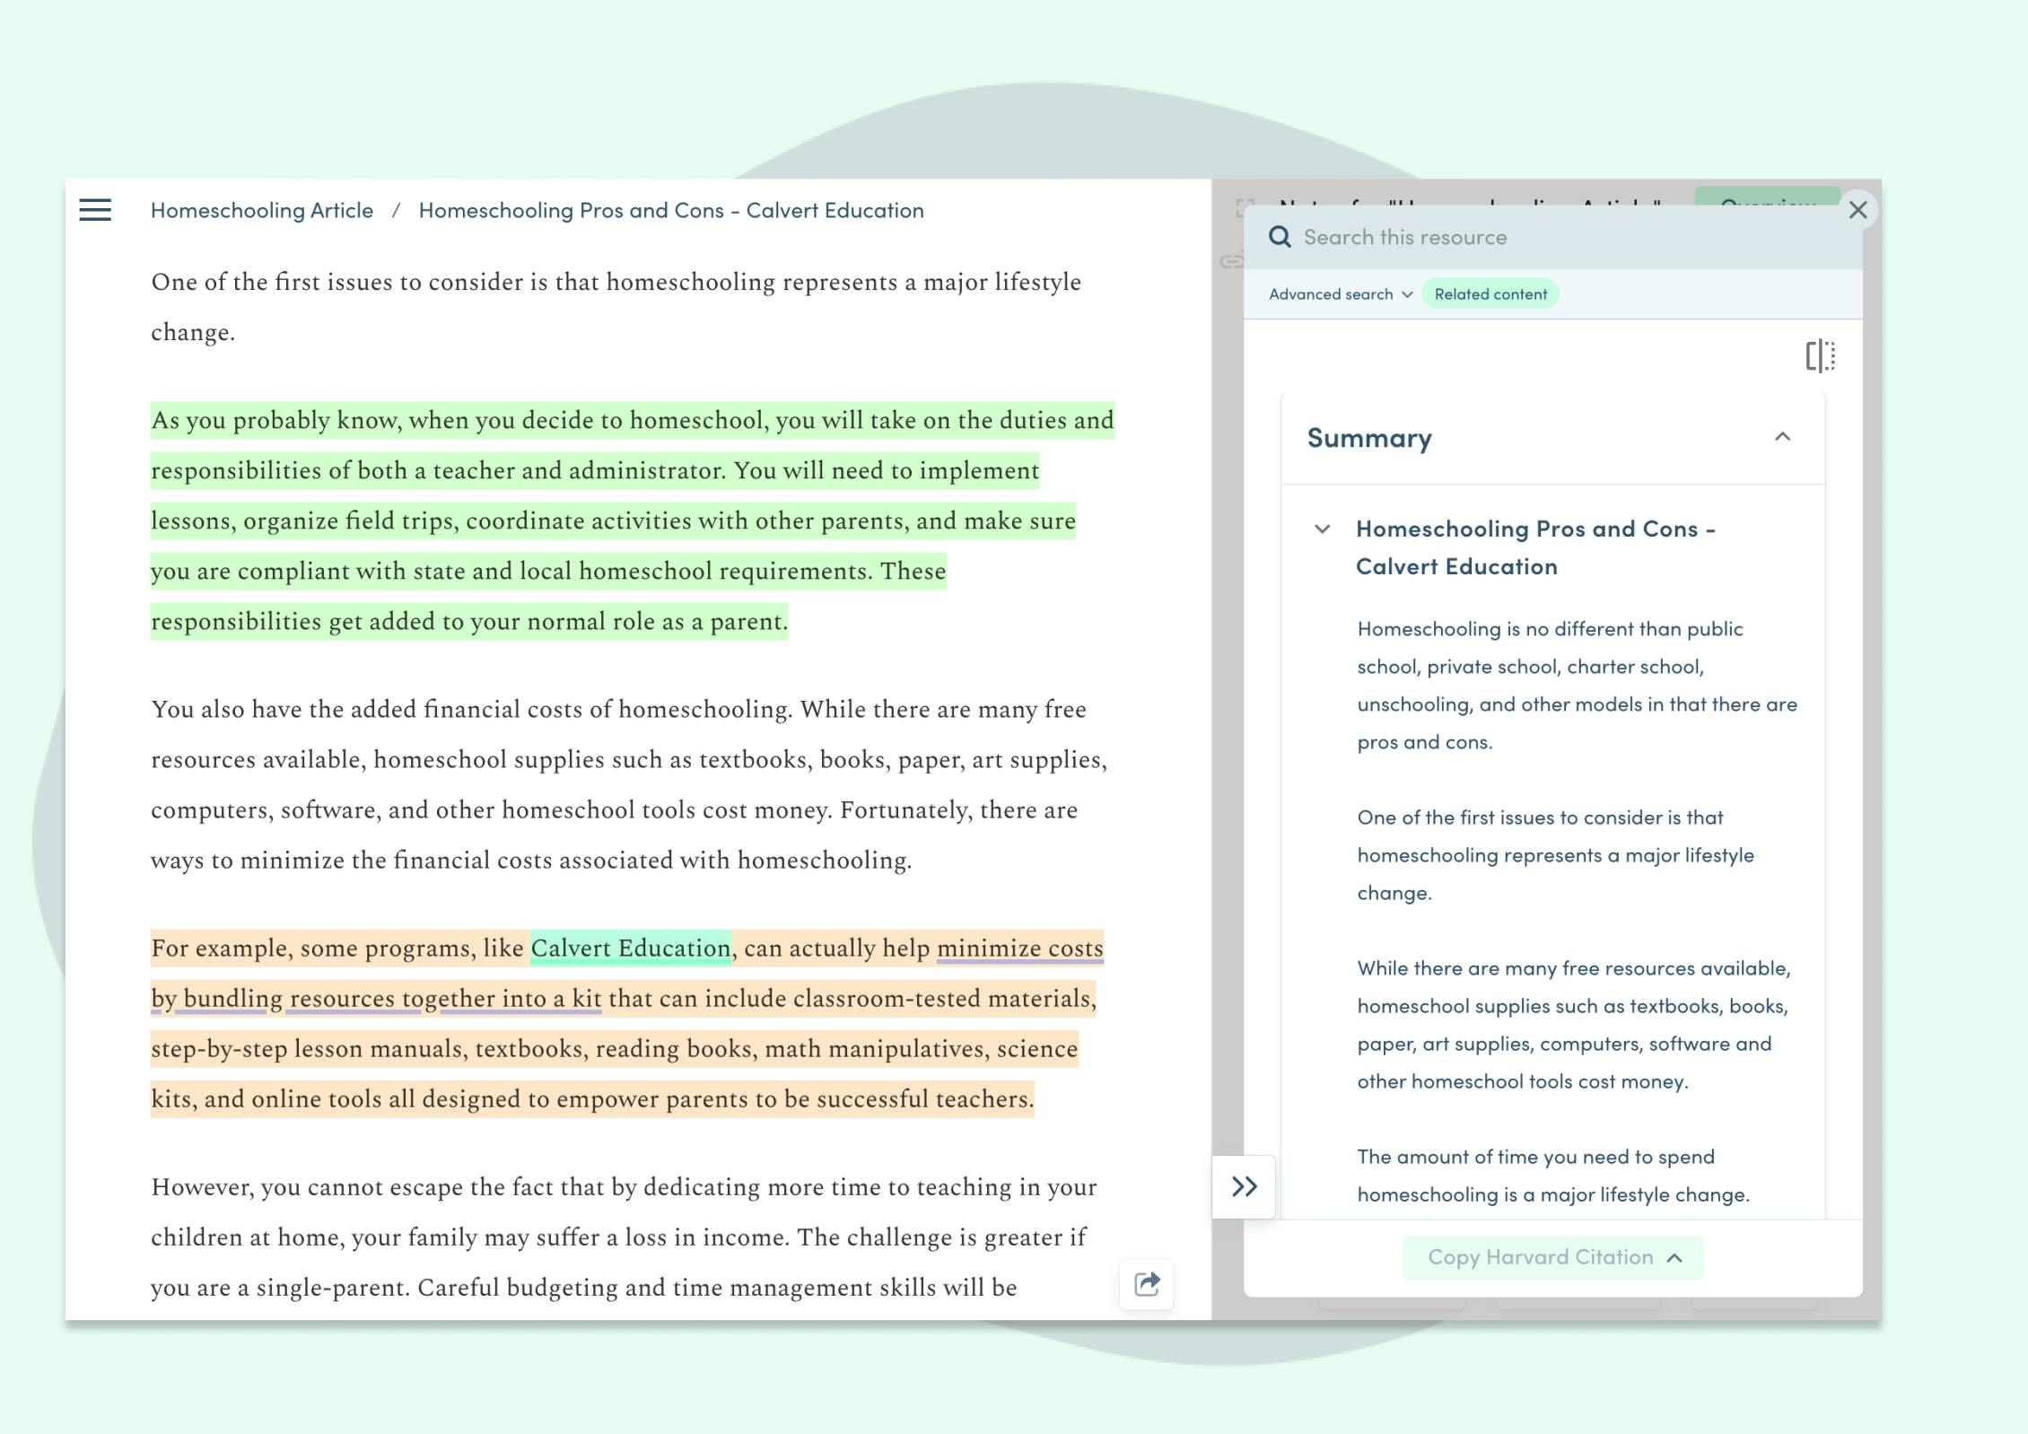Open Homeschooling Pros and Cons breadcrumb
Viewport: 2028px width, 1434px height.
pos(671,210)
